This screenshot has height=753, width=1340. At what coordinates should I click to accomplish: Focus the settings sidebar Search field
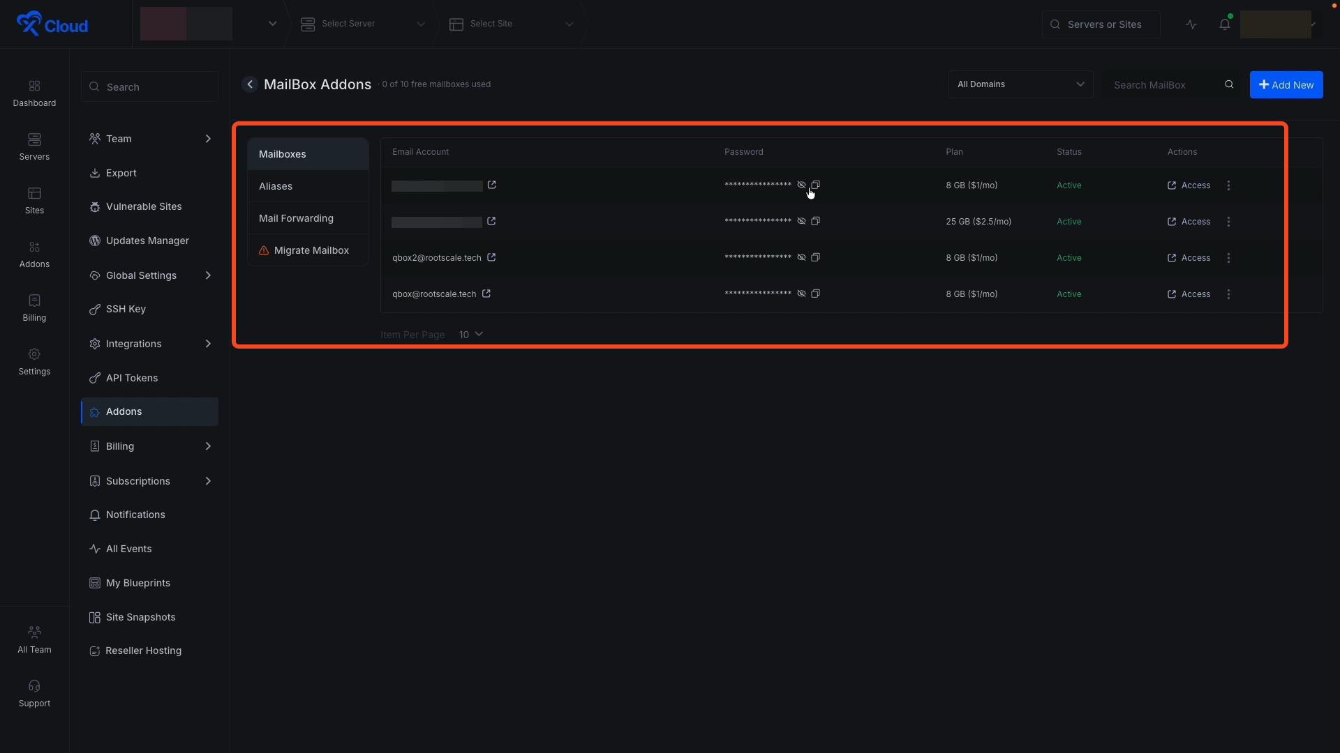coord(149,86)
